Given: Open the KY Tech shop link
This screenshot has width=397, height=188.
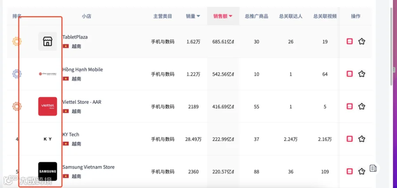Looking at the screenshot, I should point(71,134).
